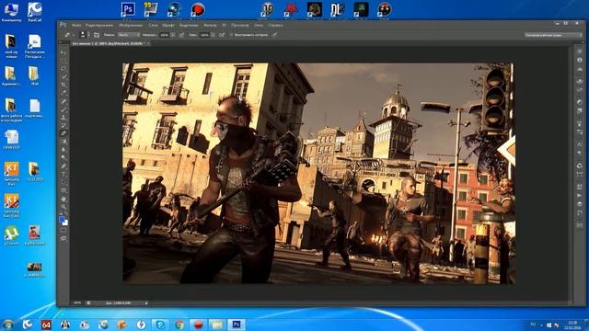Click the Photoshop Ps logo in menu bar
This screenshot has height=331, width=589.
point(64,25)
